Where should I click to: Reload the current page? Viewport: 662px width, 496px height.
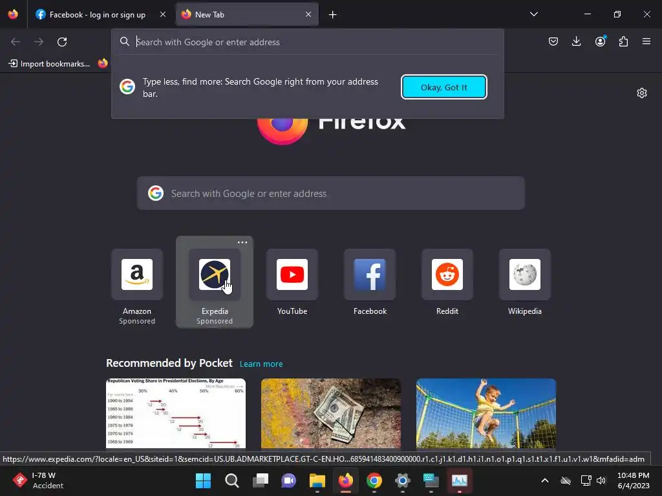62,42
